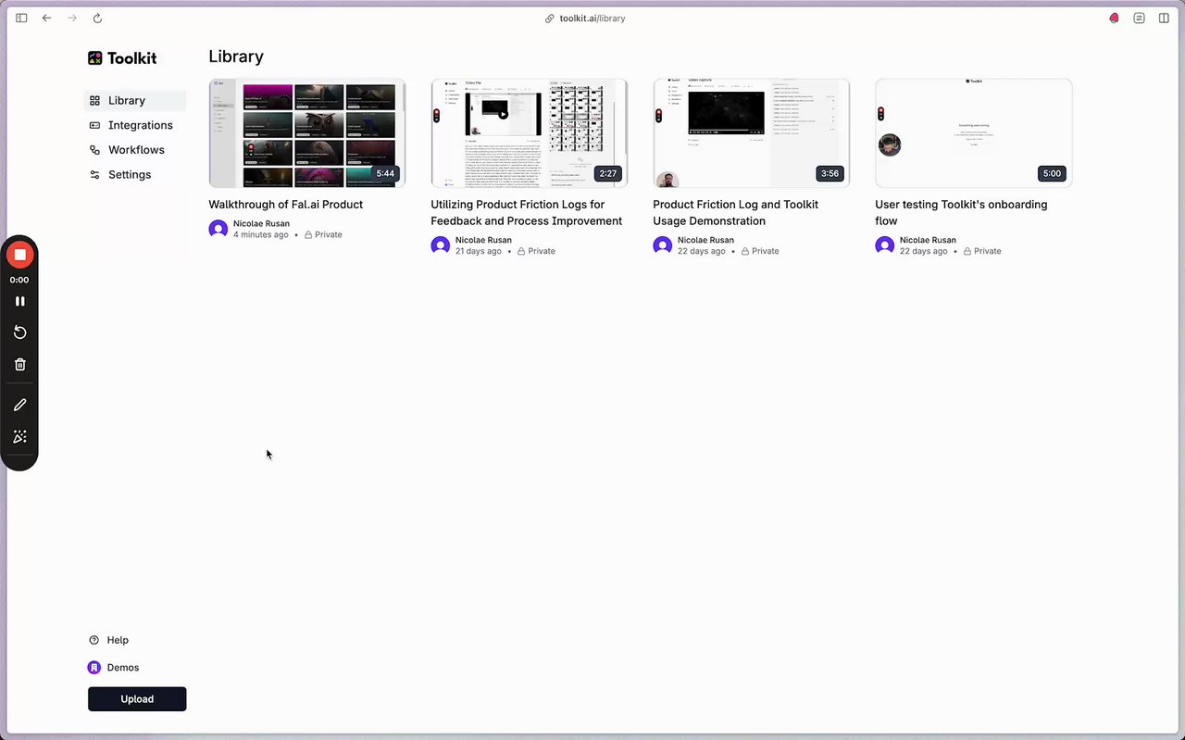Viewport: 1185px width, 740px height.
Task: Click the 5:00 duration badge
Action: (x=1052, y=173)
